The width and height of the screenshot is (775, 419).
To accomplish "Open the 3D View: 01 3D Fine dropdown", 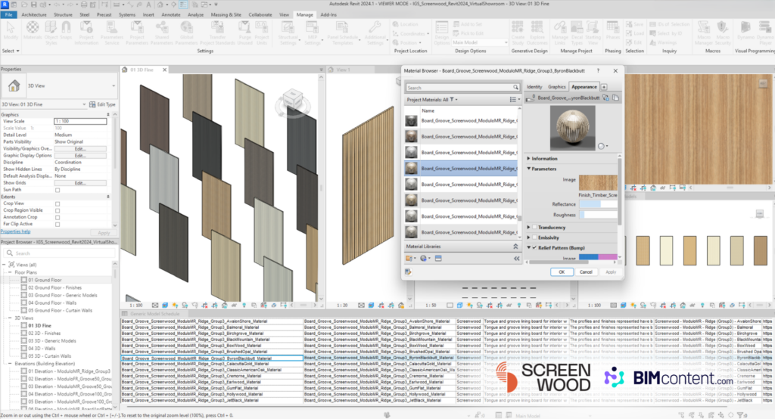I will (84, 104).
